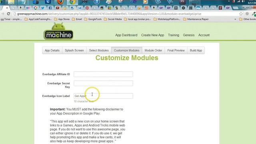The height and width of the screenshot is (144, 256).
Task: Switch to the Module Order tab
Action: pyautogui.click(x=153, y=50)
